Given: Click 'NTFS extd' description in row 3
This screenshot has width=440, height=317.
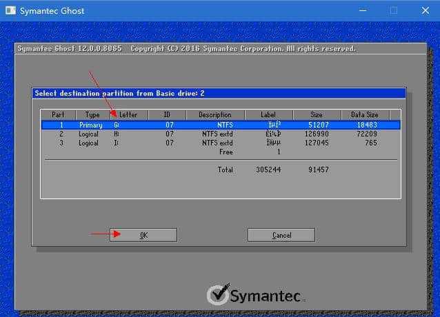Looking at the screenshot, I should click(x=217, y=143).
